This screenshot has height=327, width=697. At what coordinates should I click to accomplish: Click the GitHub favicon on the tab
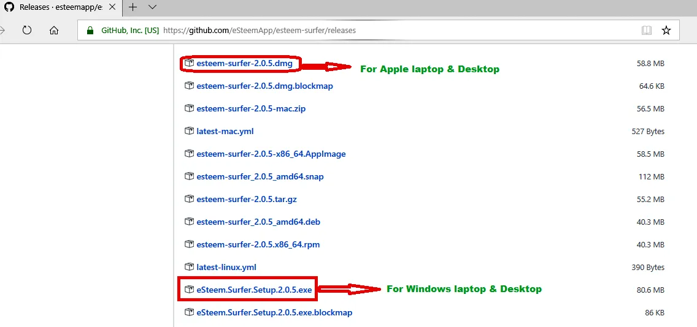coord(9,7)
